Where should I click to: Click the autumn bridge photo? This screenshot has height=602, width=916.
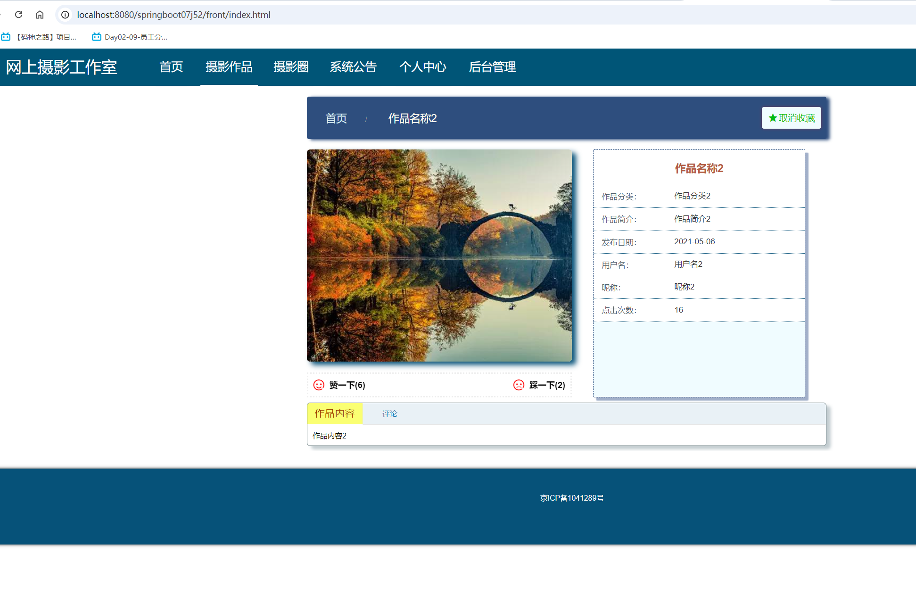[x=439, y=256]
